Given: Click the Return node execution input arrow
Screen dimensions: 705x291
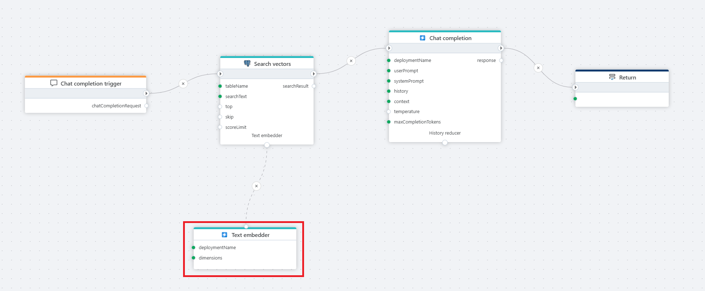Looking at the screenshot, I should [575, 87].
